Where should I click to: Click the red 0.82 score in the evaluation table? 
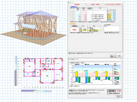click(x=74, y=30)
